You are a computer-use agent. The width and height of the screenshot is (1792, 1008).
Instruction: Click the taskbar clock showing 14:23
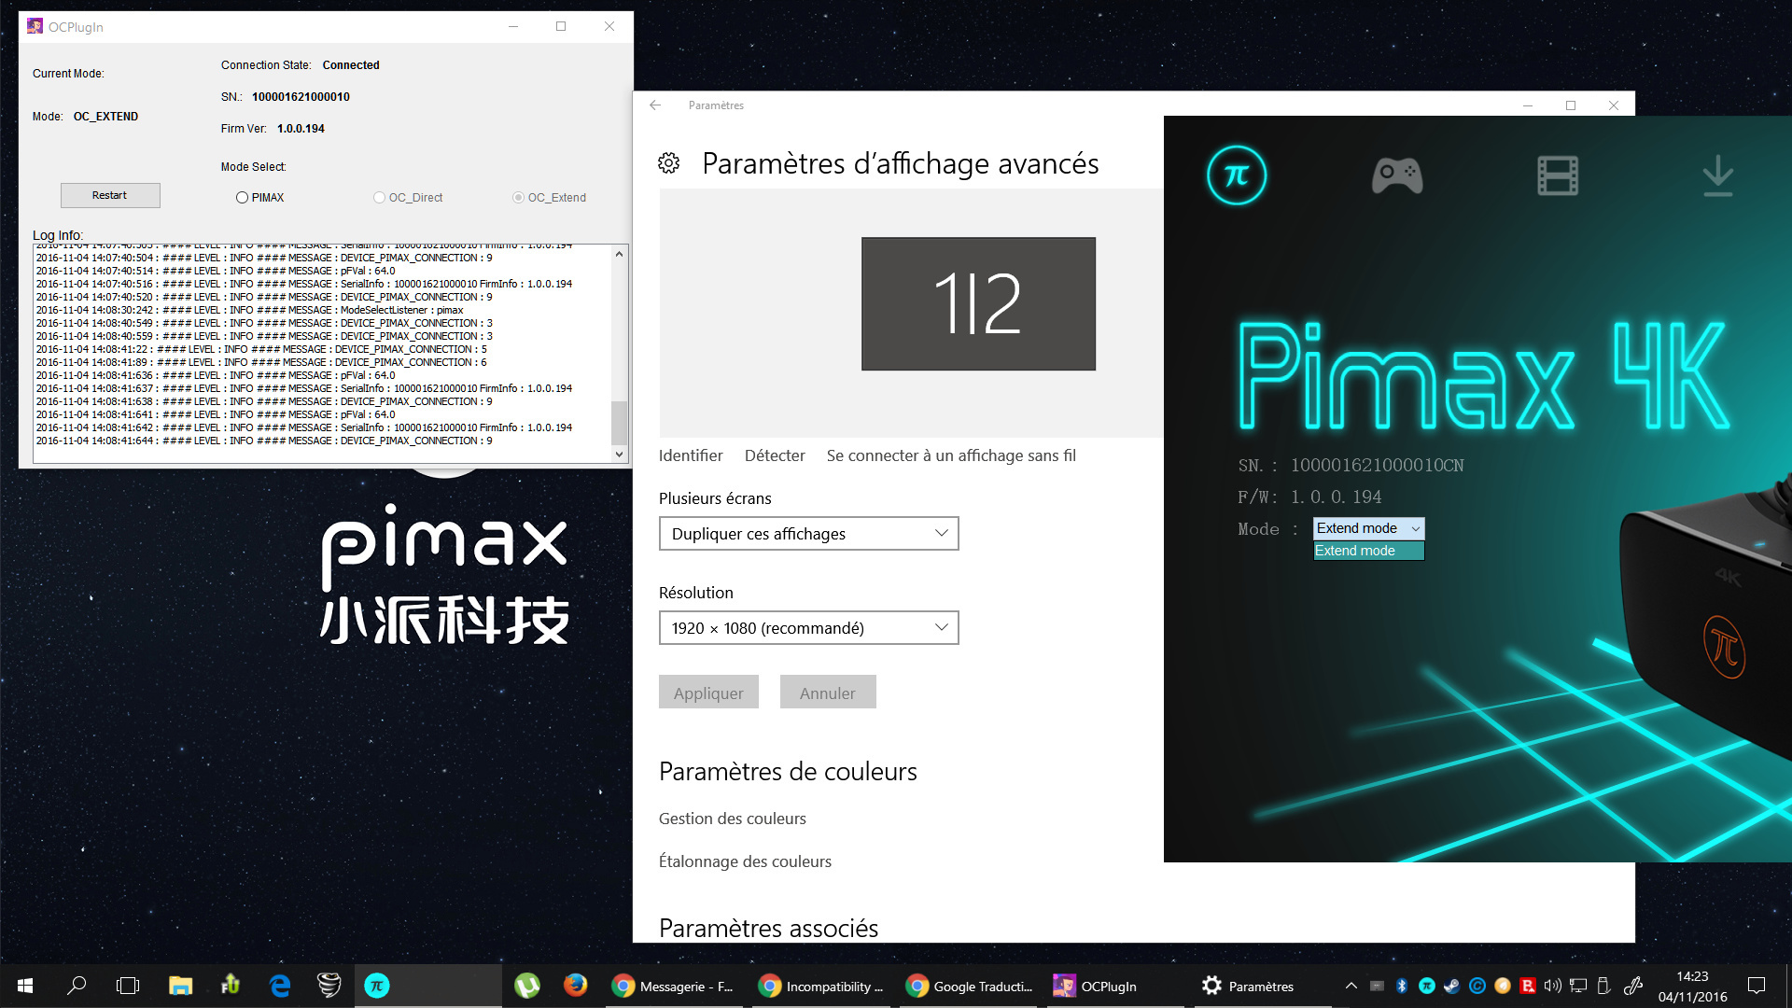click(1692, 987)
